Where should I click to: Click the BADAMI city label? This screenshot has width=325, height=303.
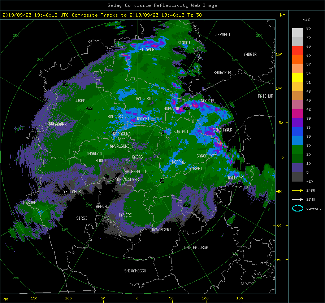tap(143, 119)
